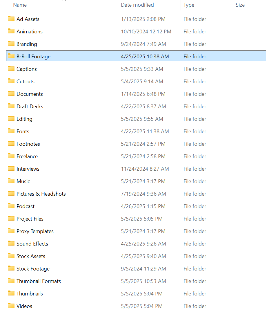
Task: Select the Pictures & Headshots folder name
Action: 41,194
